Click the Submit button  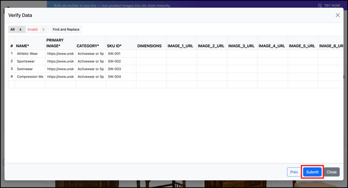(x=312, y=172)
